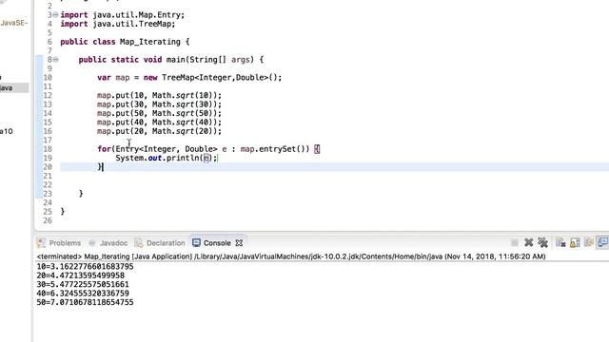The width and height of the screenshot is (609, 342).
Task: Click line number 20 in the gutter
Action: click(x=48, y=167)
